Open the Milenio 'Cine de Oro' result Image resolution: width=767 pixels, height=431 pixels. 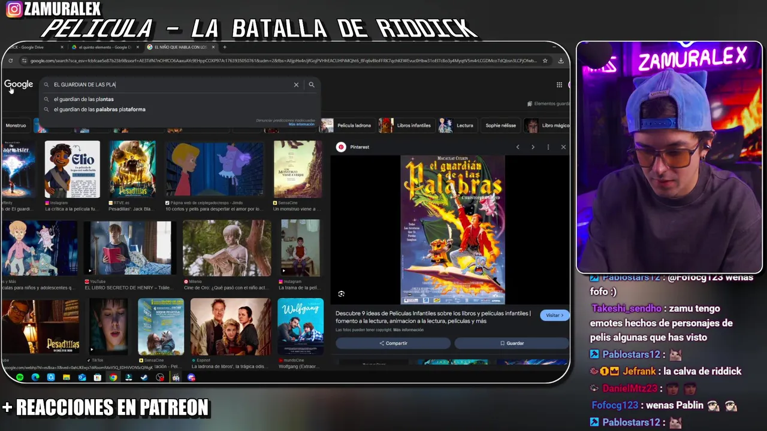click(227, 248)
